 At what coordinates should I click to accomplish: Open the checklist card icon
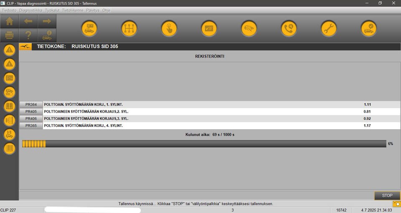[209, 28]
